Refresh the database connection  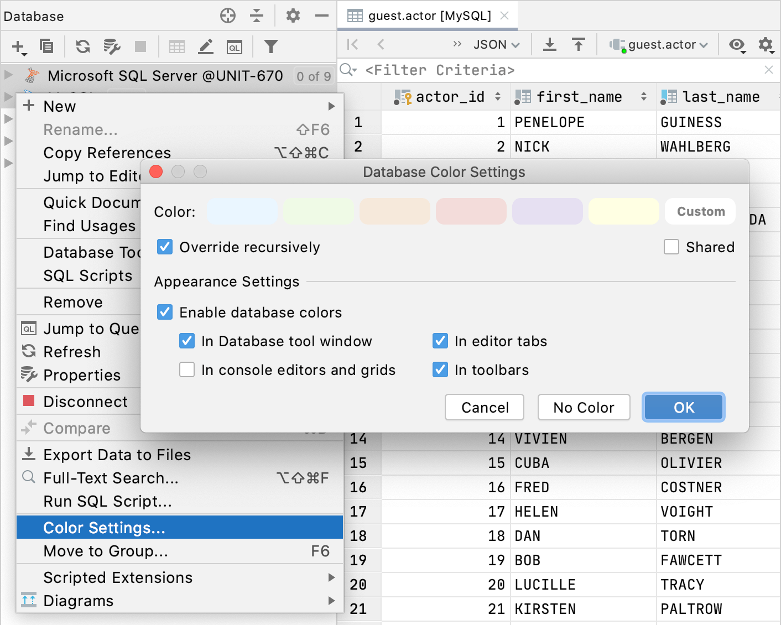82,46
